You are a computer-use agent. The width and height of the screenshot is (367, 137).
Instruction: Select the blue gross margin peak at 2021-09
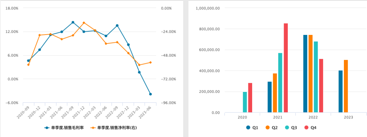pos(73,22)
